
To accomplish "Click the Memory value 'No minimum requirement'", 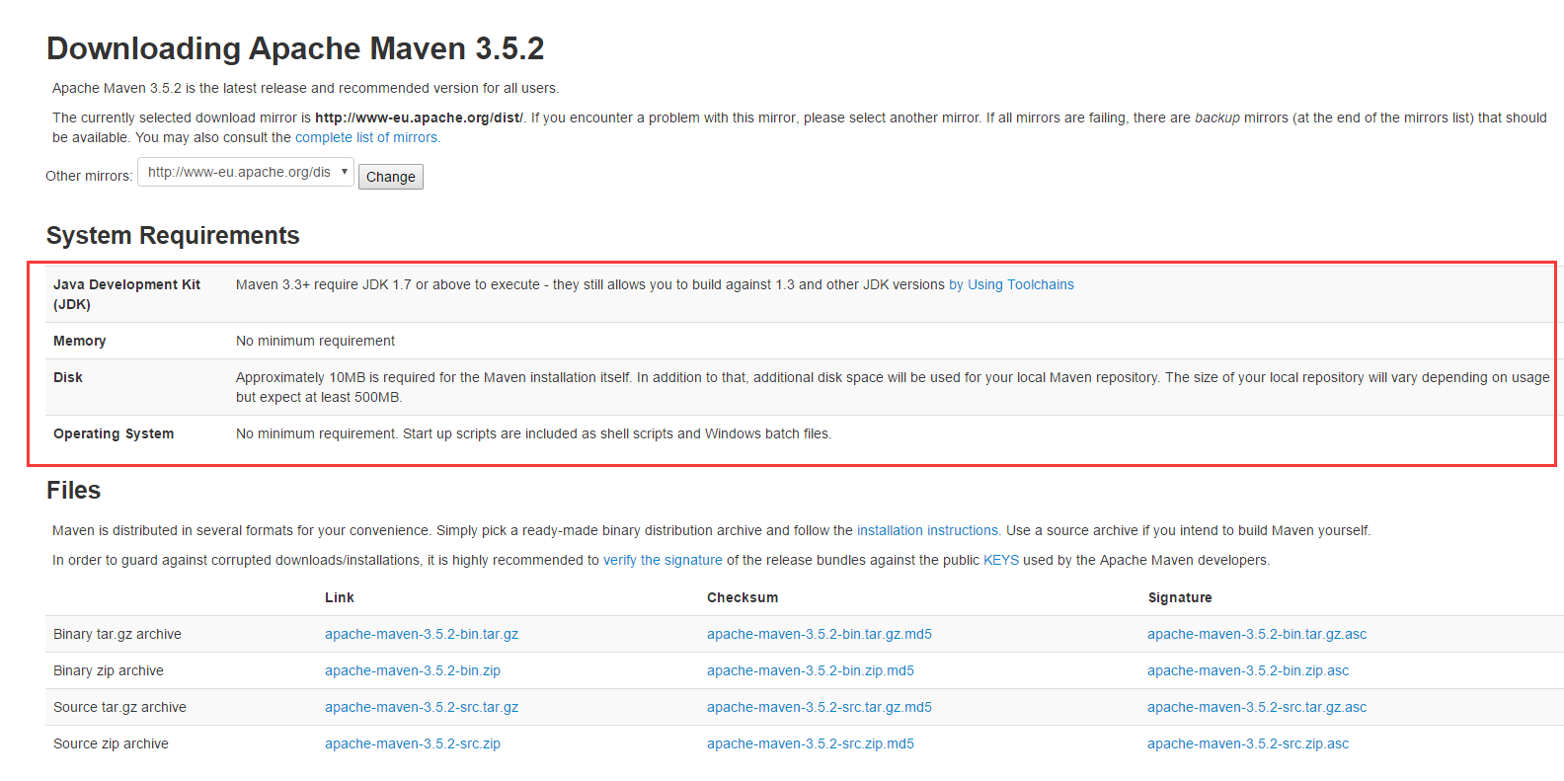I will [315, 341].
